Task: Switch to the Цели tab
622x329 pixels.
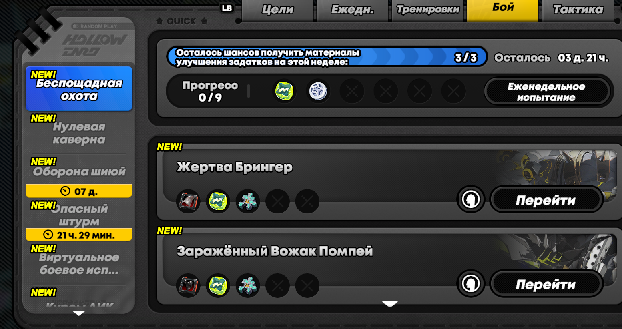Action: 278,10
